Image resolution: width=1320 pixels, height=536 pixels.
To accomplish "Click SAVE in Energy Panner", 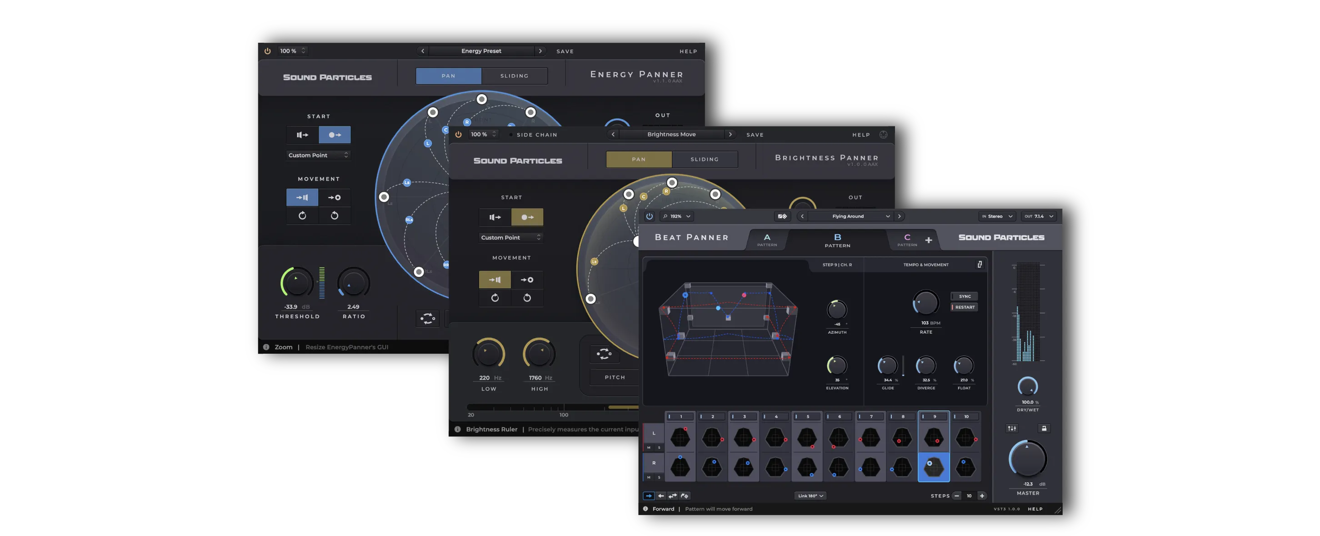I will pyautogui.click(x=565, y=51).
